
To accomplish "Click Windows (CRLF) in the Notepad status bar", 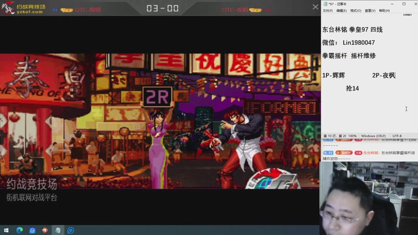I will tap(373, 136).
